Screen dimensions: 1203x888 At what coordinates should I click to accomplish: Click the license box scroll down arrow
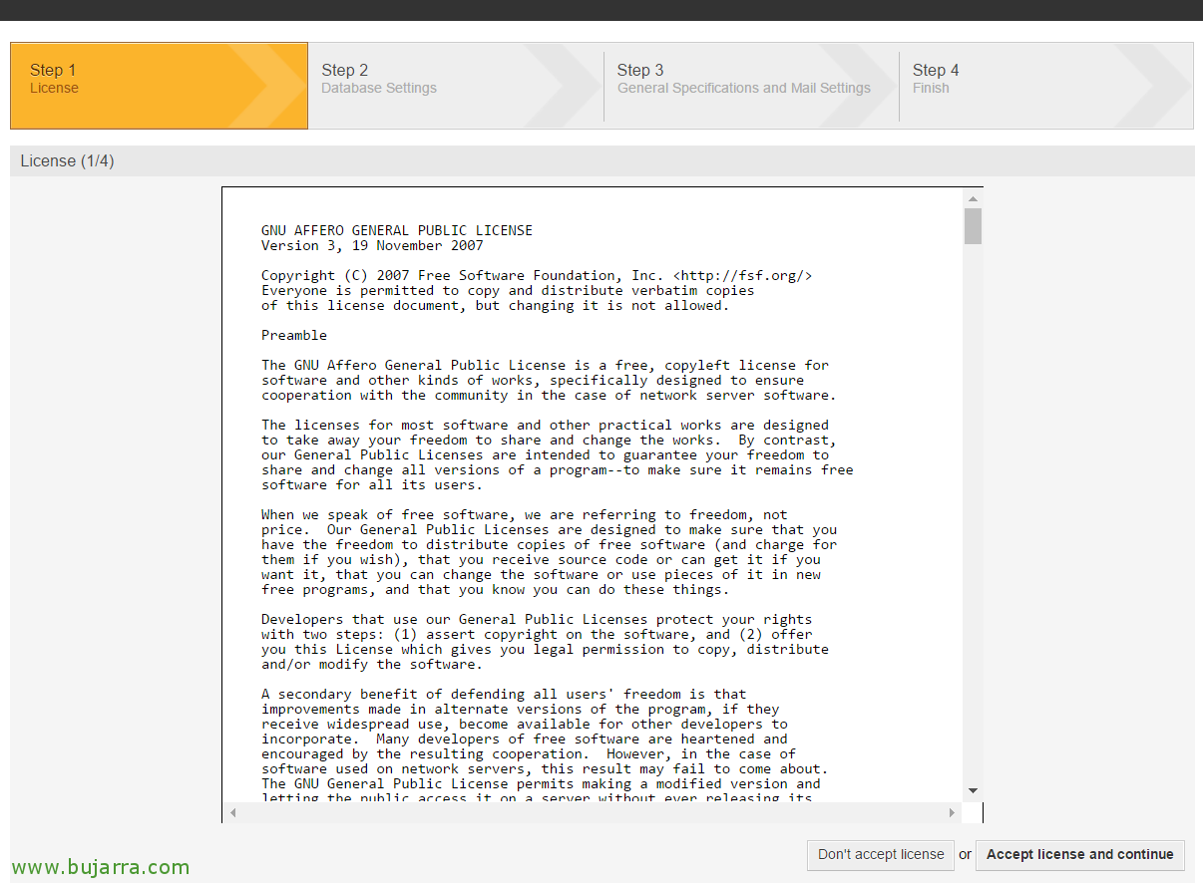click(x=973, y=790)
